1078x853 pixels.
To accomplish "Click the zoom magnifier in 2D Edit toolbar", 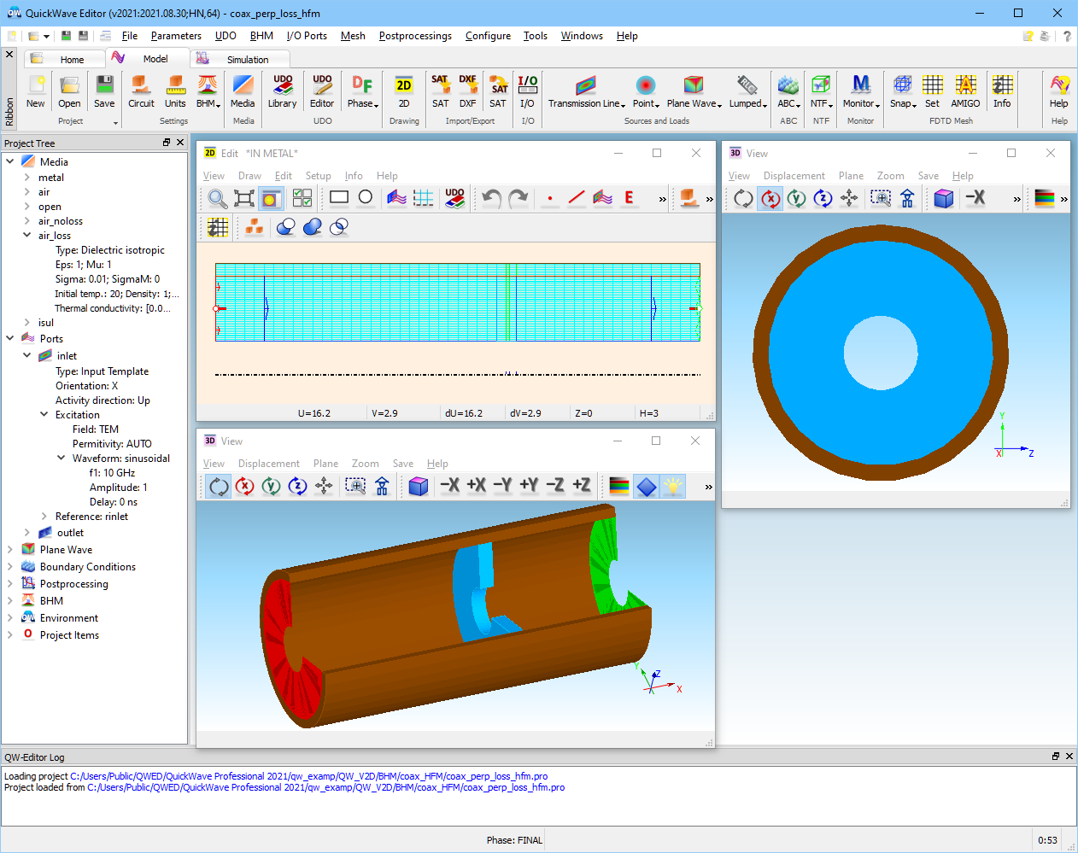I will click(218, 199).
